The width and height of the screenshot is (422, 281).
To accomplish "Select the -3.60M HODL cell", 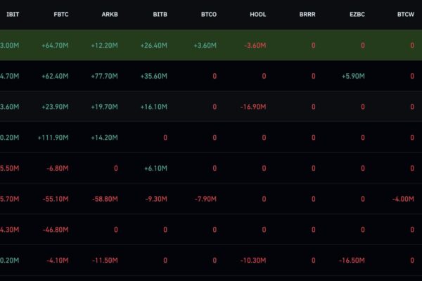I will 255,46.
